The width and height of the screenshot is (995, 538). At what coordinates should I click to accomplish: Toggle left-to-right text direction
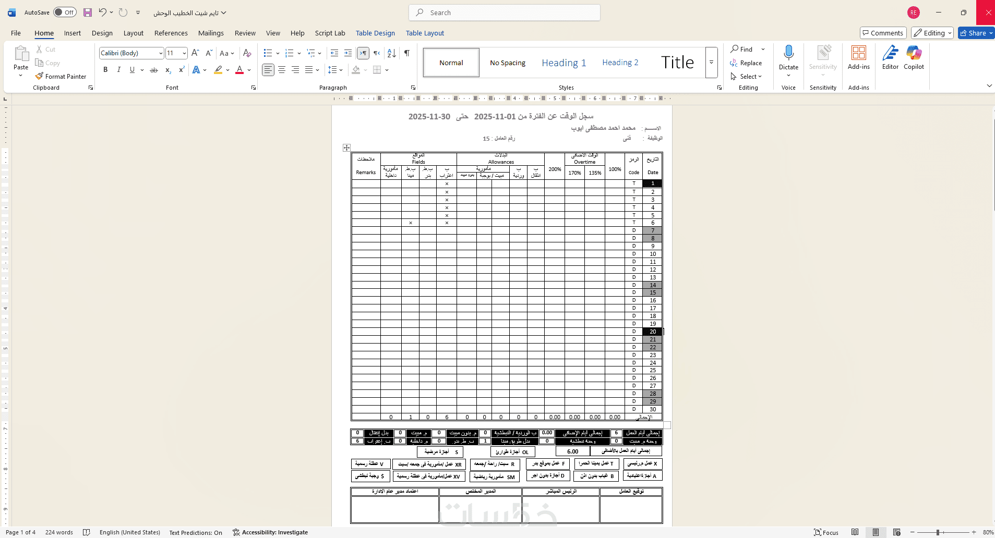[x=363, y=53]
